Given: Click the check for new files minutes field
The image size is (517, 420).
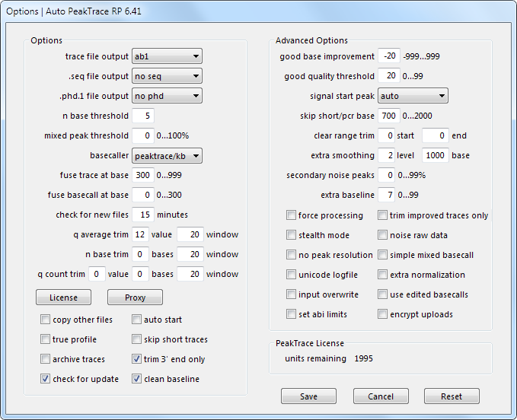Looking at the screenshot, I should (143, 215).
